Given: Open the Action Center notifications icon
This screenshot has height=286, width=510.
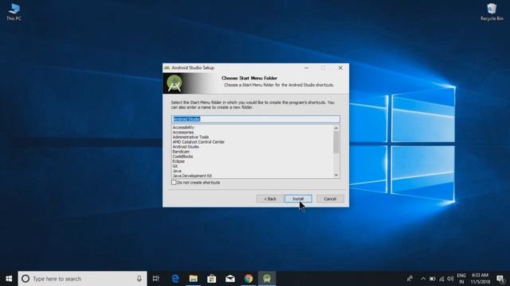Looking at the screenshot, I should (500, 279).
